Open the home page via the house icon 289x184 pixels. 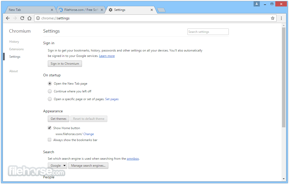(29, 18)
